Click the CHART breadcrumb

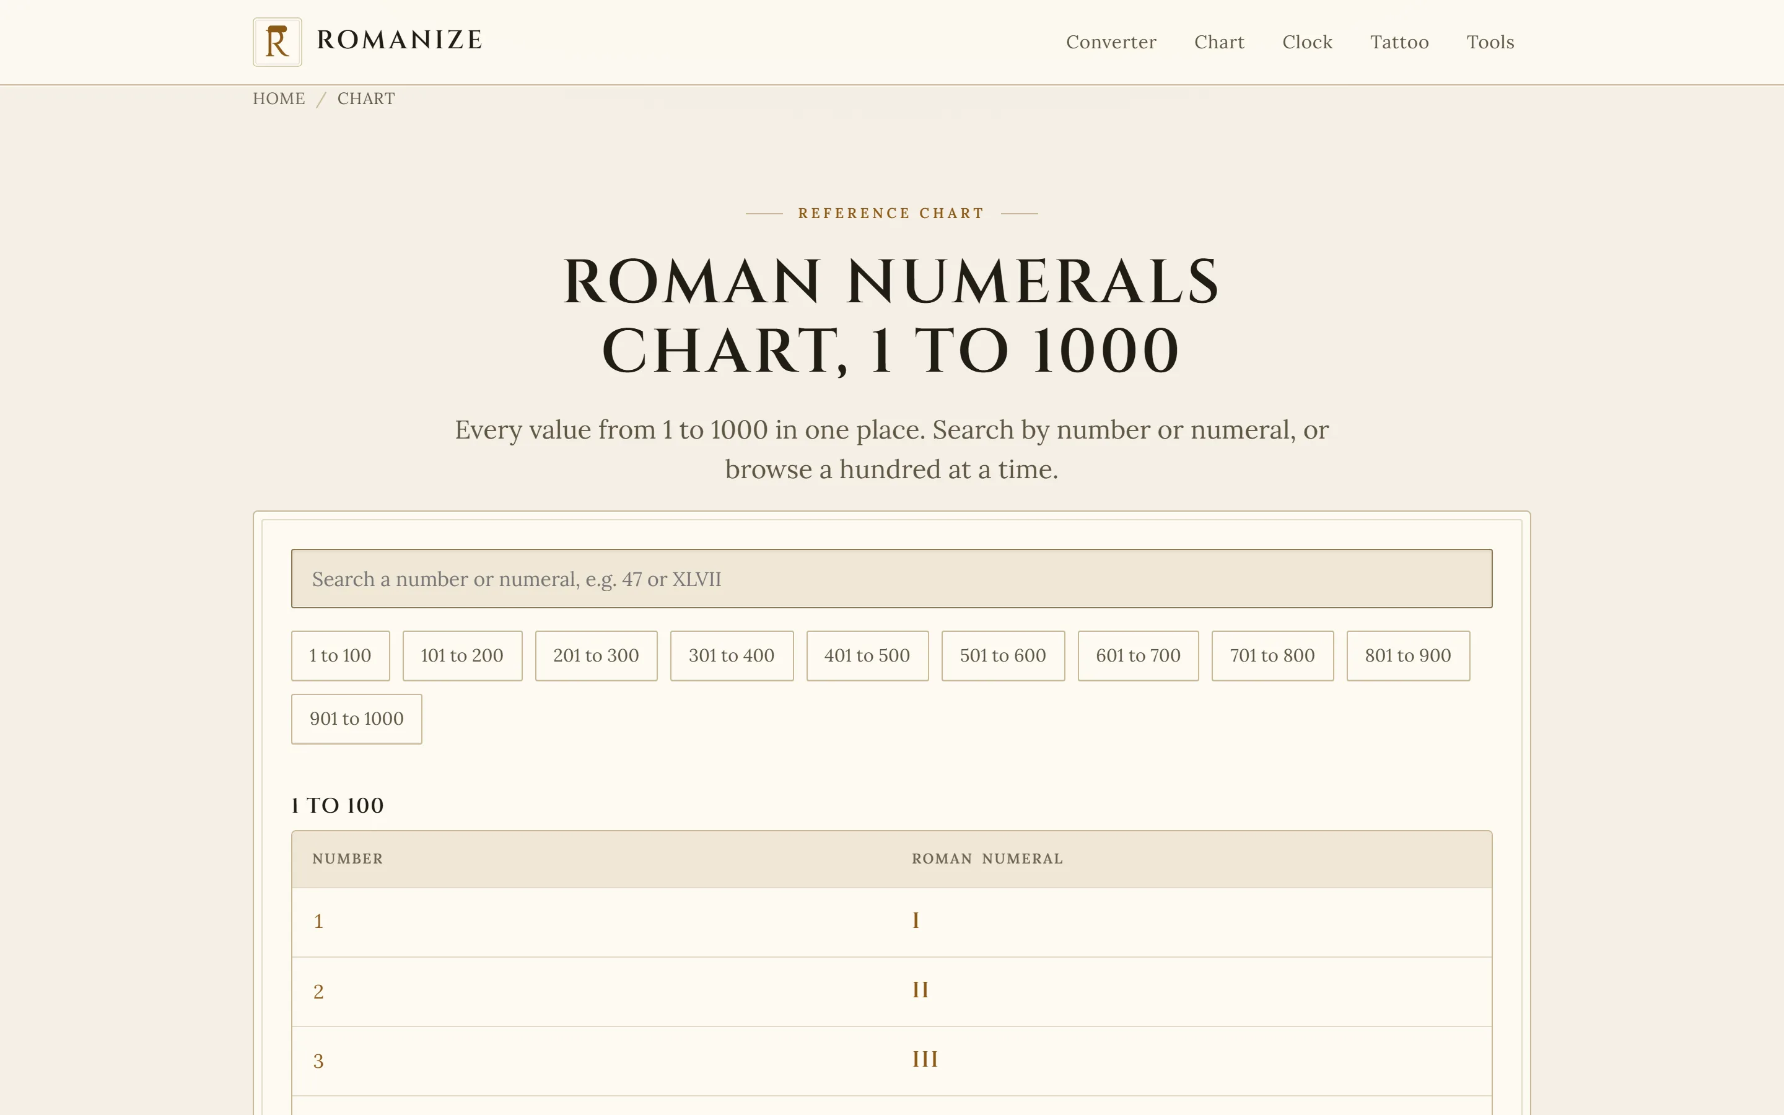click(366, 99)
